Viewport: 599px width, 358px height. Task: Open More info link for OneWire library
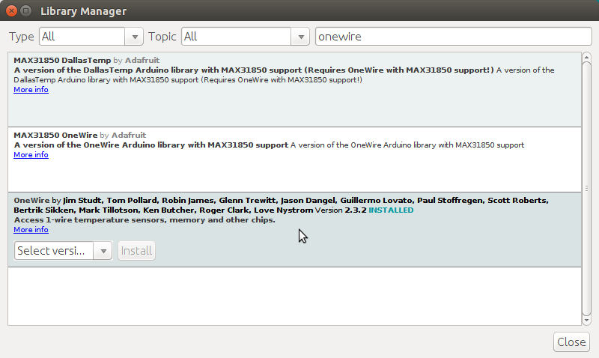pyautogui.click(x=31, y=230)
